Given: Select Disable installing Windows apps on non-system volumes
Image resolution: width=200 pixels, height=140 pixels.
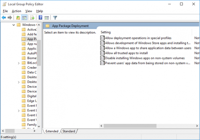Looking at the screenshot, I should (145, 58).
